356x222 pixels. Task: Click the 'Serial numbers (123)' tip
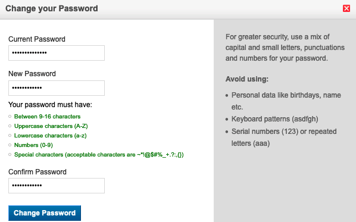pyautogui.click(x=284, y=137)
